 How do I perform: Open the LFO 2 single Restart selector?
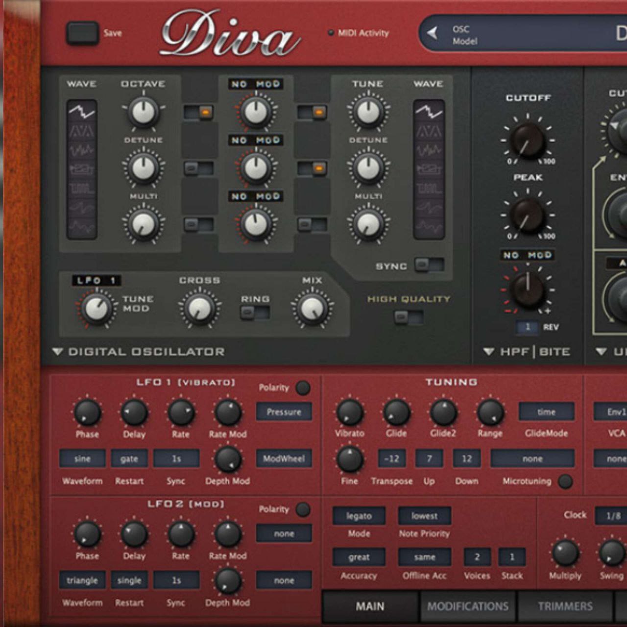129,580
